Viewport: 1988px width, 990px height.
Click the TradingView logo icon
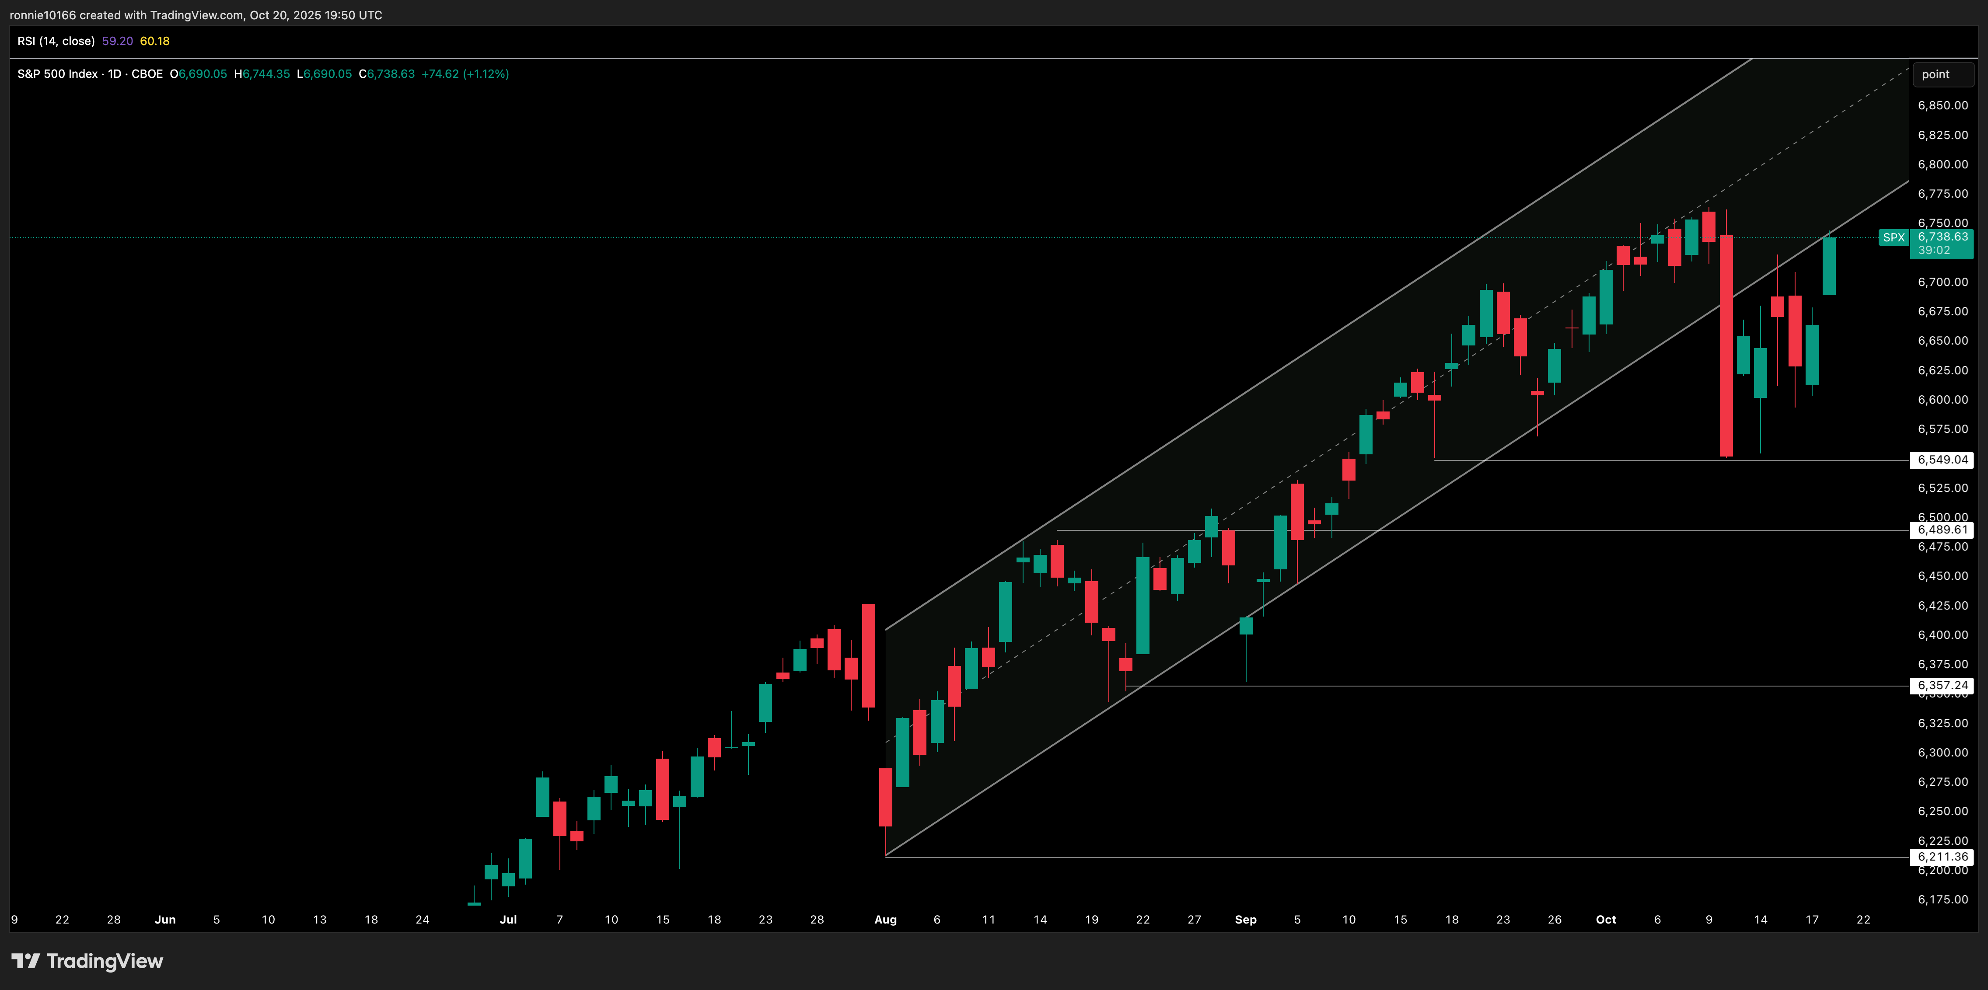coord(25,961)
